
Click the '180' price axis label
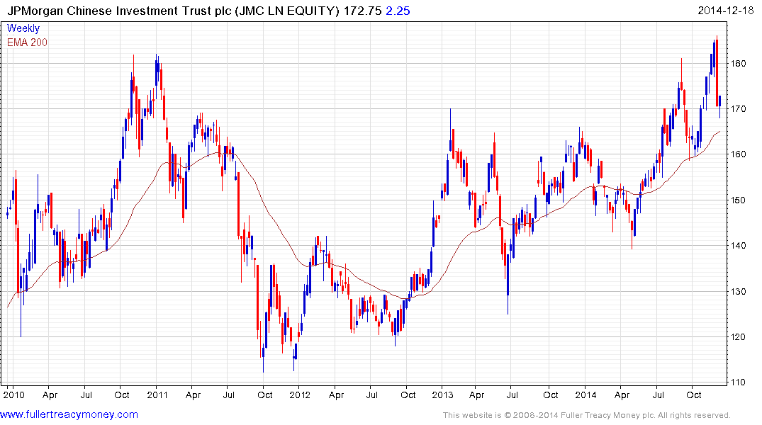tap(739, 63)
